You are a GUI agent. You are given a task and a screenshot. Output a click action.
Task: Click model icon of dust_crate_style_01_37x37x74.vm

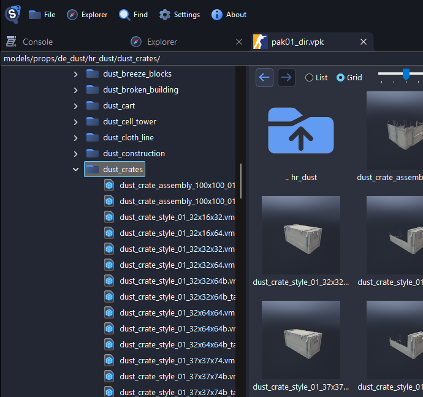tap(109, 360)
